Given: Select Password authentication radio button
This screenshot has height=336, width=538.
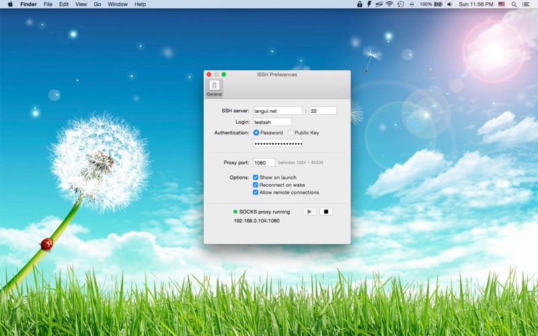Looking at the screenshot, I should click(256, 132).
